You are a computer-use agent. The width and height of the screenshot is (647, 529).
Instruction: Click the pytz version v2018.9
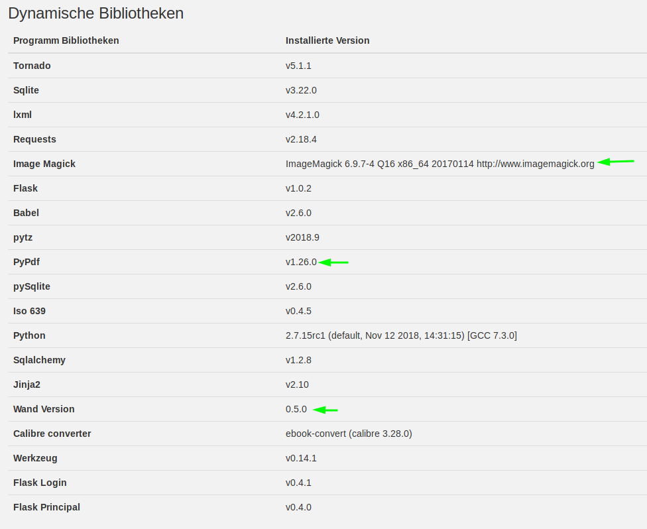(302, 238)
